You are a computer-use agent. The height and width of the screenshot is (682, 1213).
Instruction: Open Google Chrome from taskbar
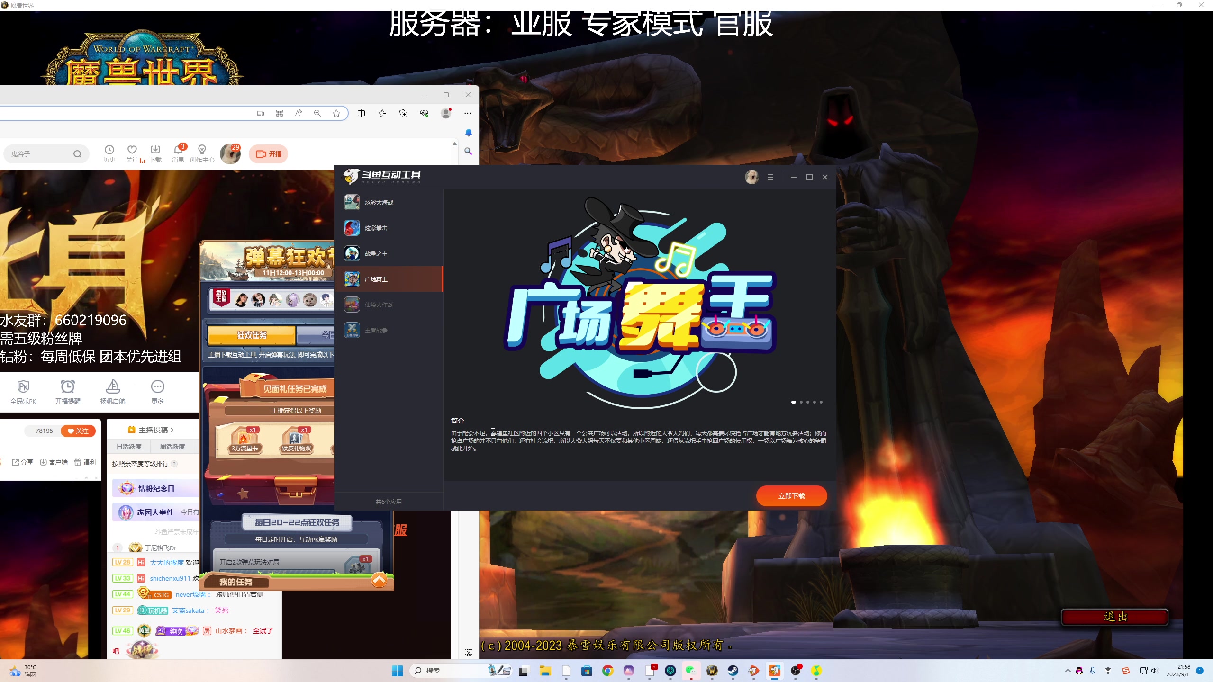coord(607,671)
